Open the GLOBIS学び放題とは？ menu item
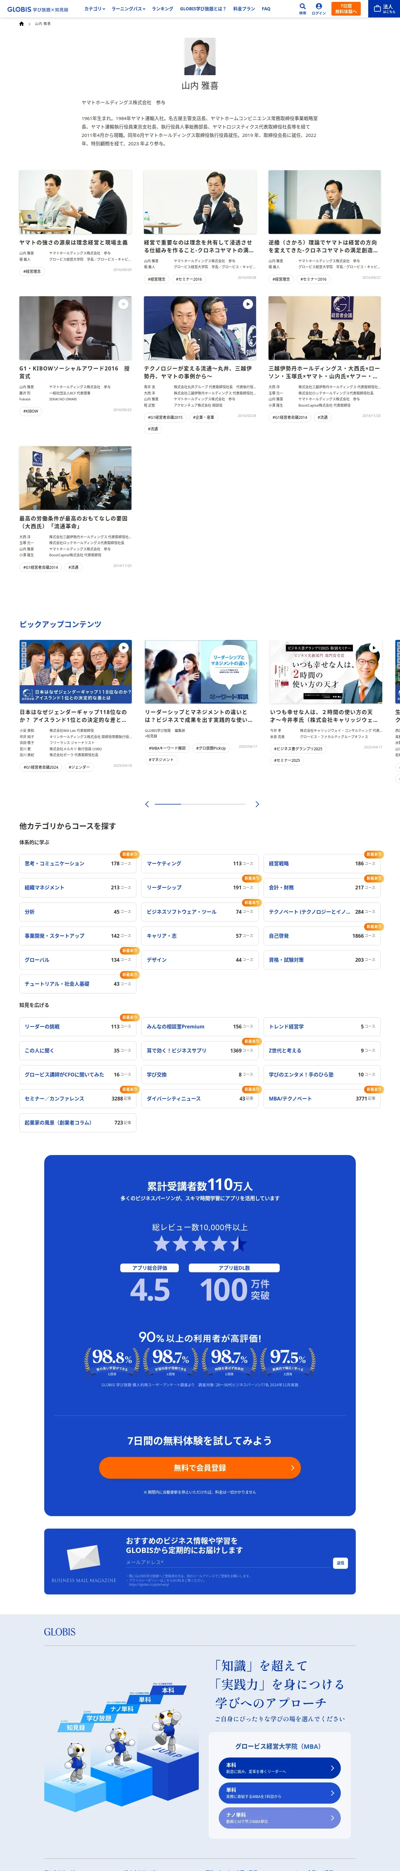 click(203, 9)
